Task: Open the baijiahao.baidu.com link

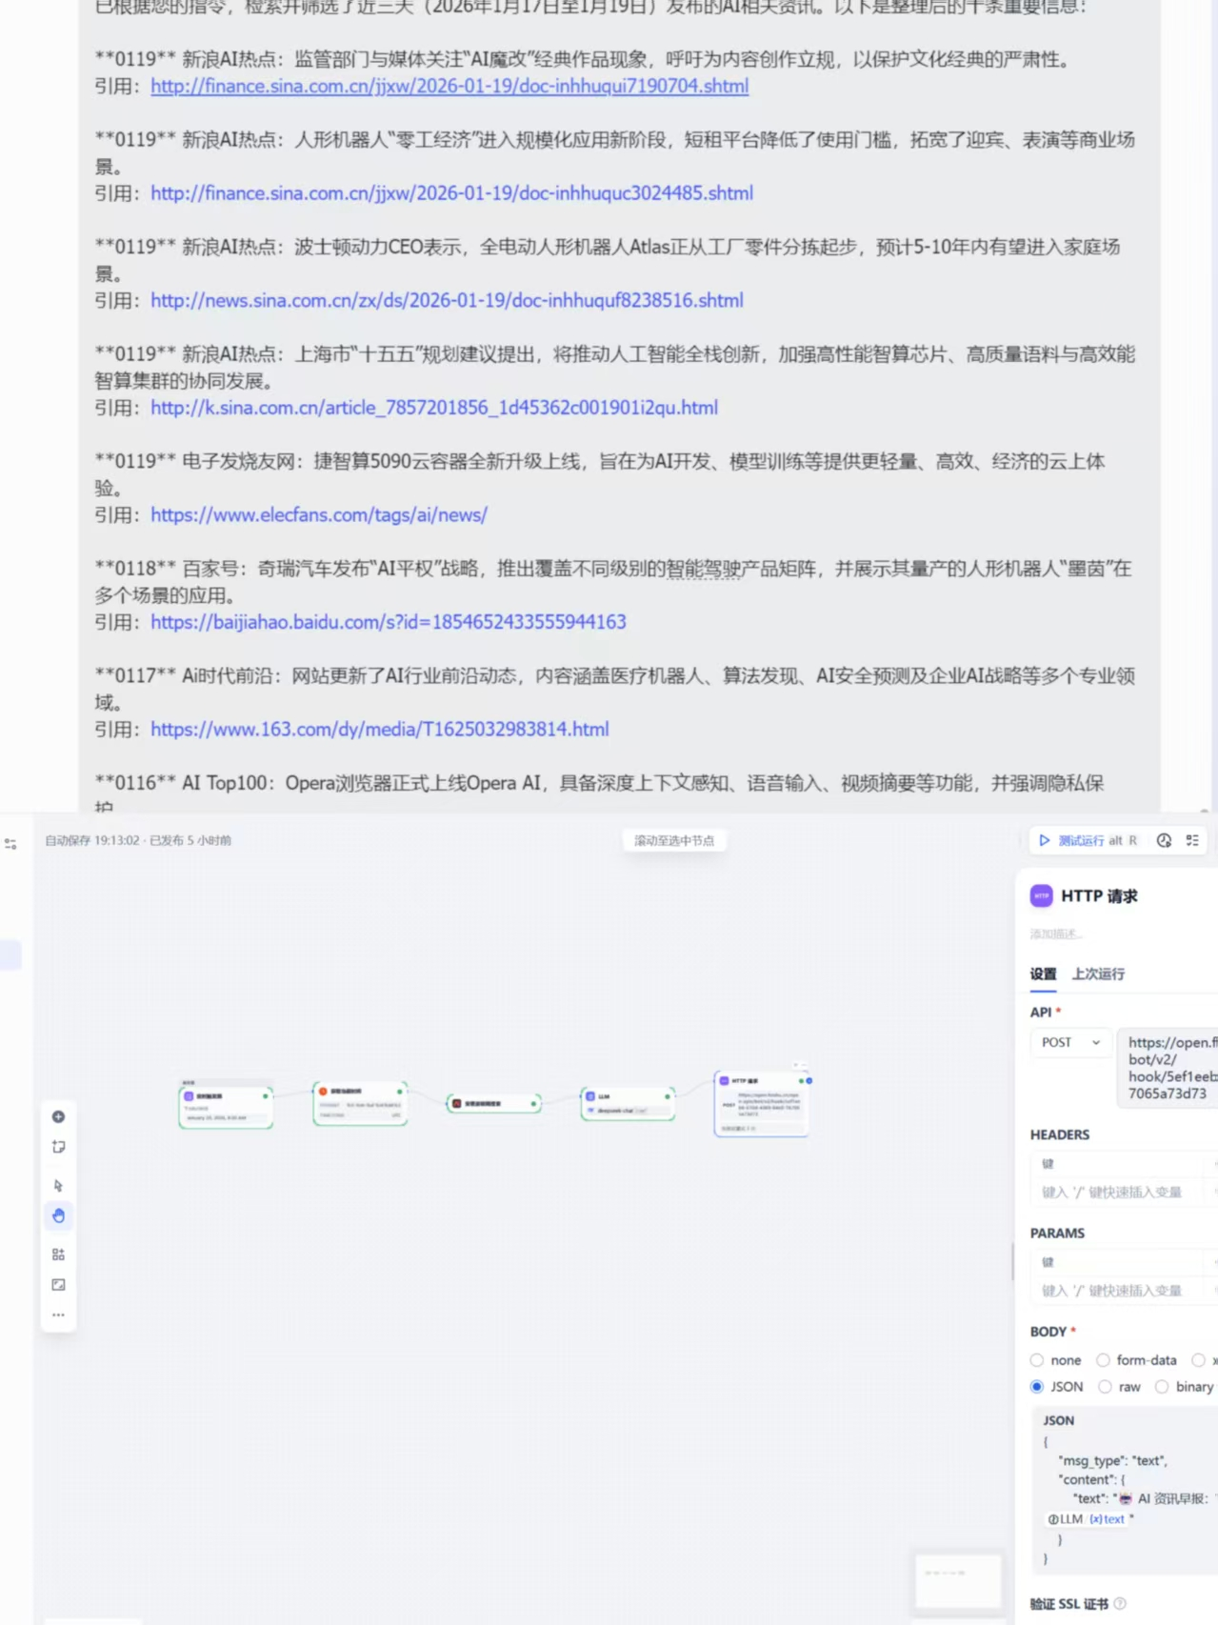Action: [x=389, y=622]
